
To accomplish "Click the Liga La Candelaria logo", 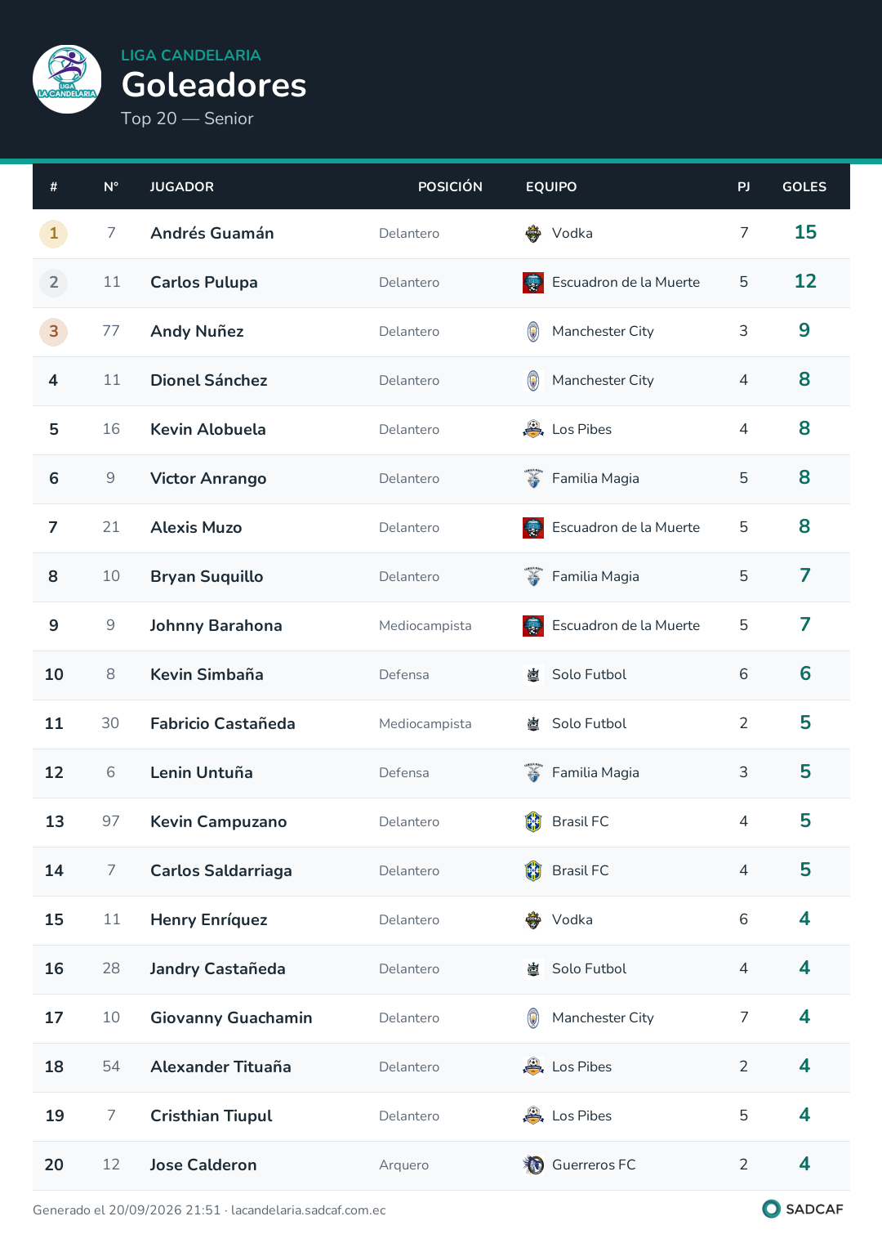I will (67, 79).
